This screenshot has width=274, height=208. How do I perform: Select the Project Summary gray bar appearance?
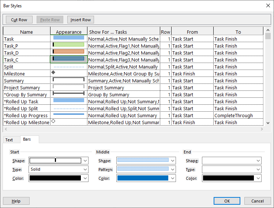pos(69,87)
